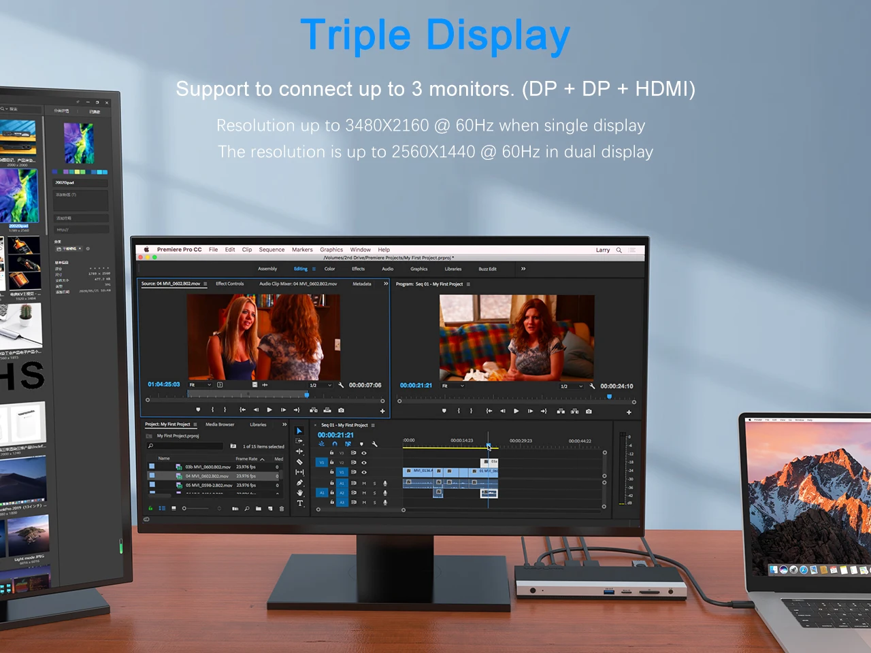Choose the Hand tool
Image resolution: width=871 pixels, height=653 pixels.
[x=299, y=492]
